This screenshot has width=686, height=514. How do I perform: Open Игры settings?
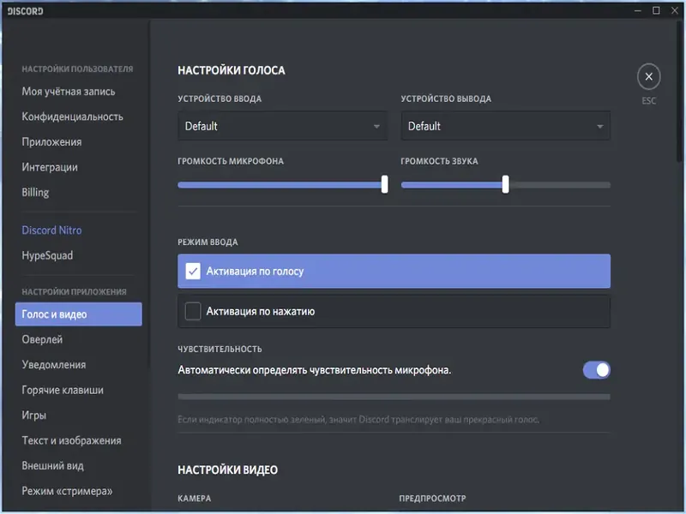34,415
